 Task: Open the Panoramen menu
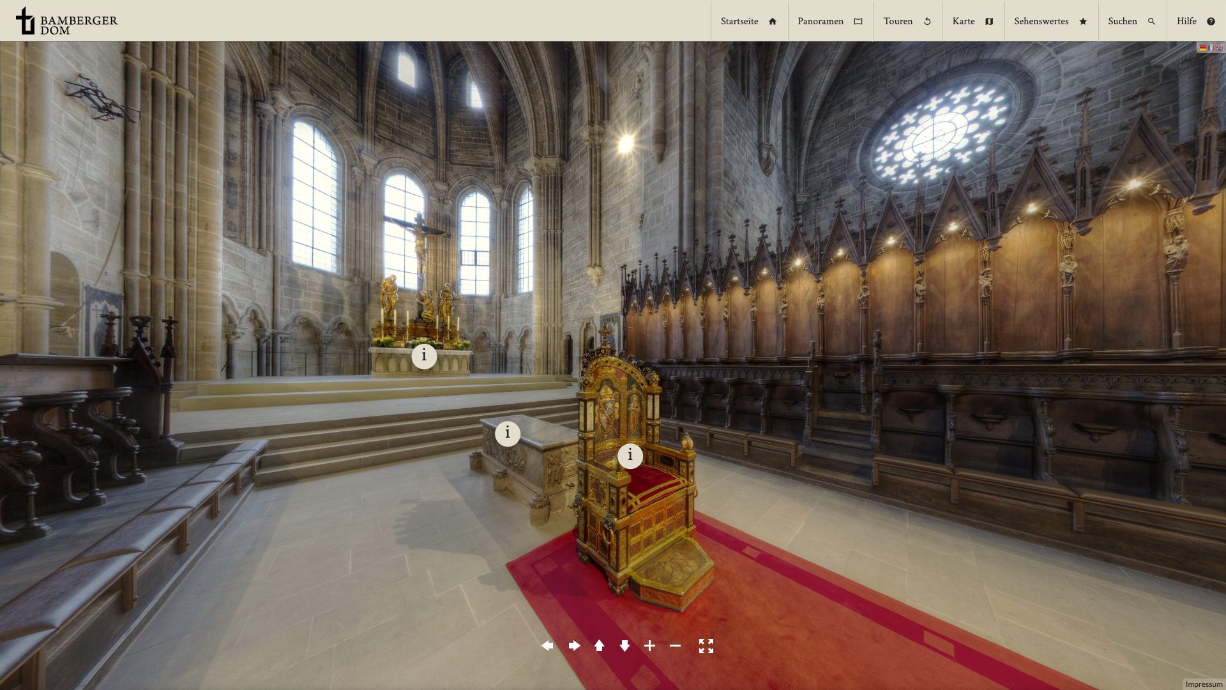point(829,21)
